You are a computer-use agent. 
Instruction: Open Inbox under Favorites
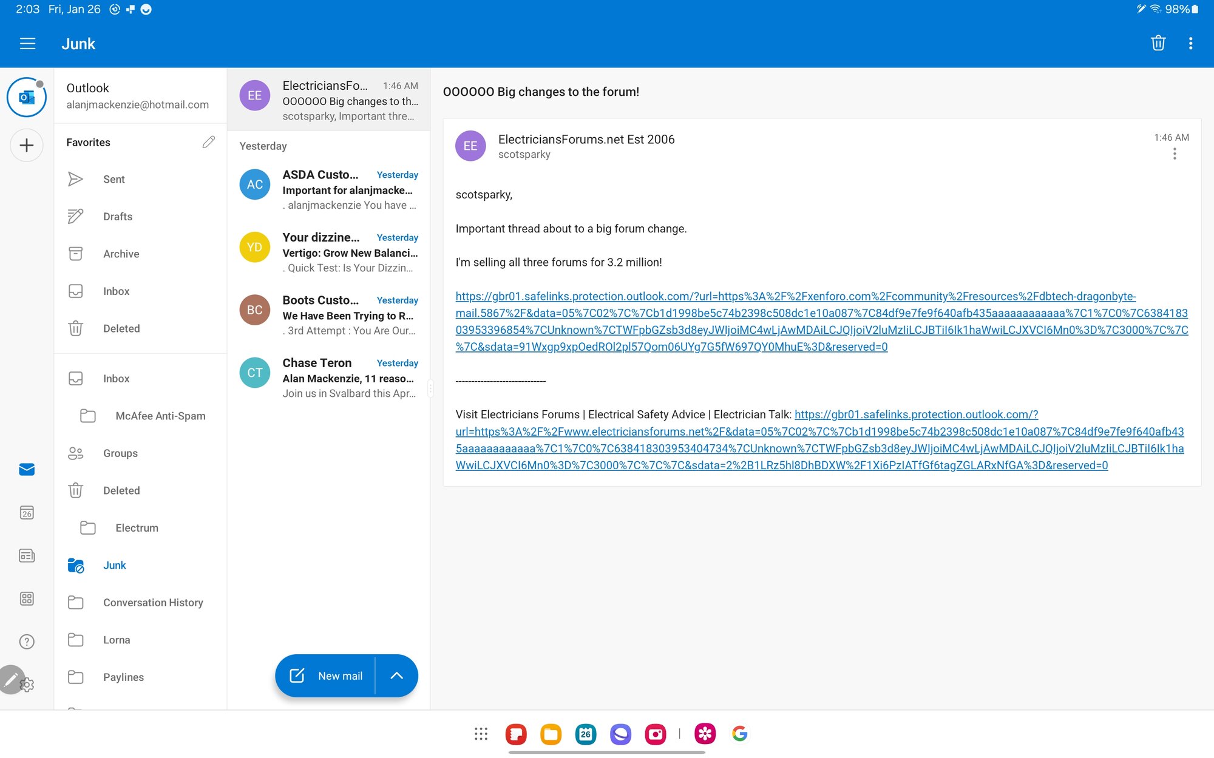[140, 291]
